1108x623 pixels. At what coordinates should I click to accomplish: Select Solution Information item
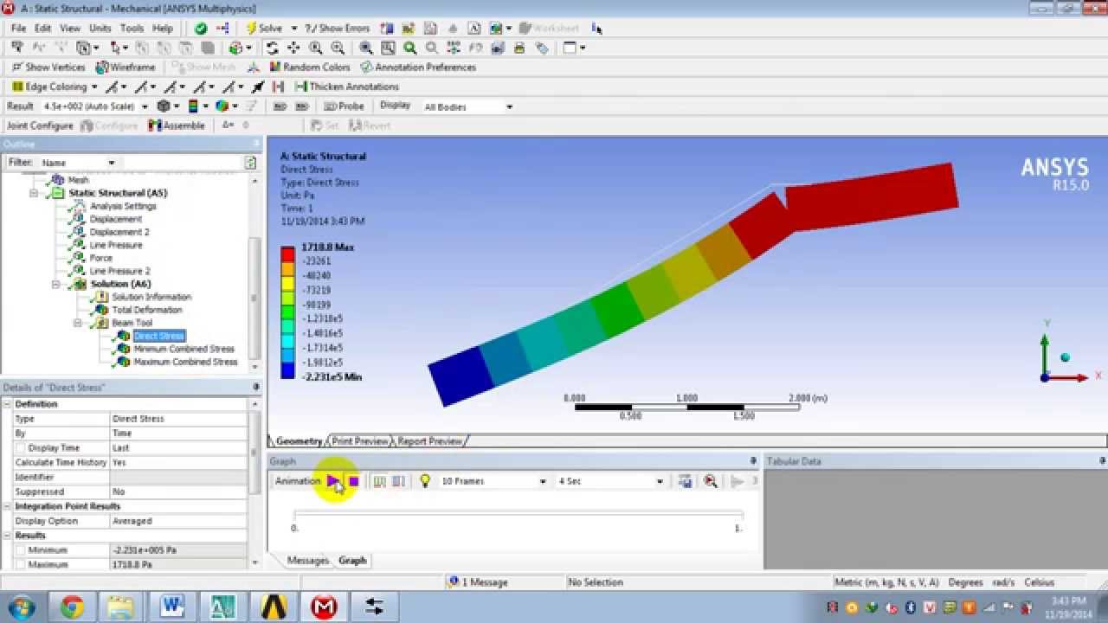[x=151, y=297]
